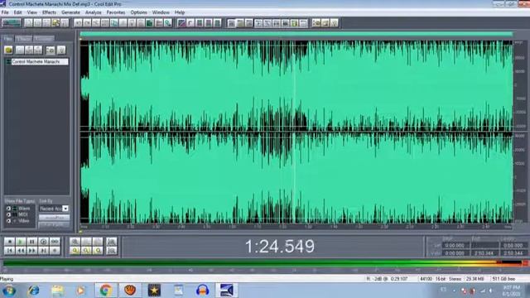Click the time ruler below the waveform
Viewport: 530px width, 298px height.
pyautogui.click(x=296, y=227)
